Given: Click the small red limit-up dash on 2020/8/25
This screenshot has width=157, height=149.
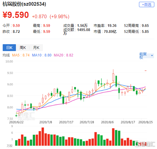Looking at the screenshot, I should (146, 70).
